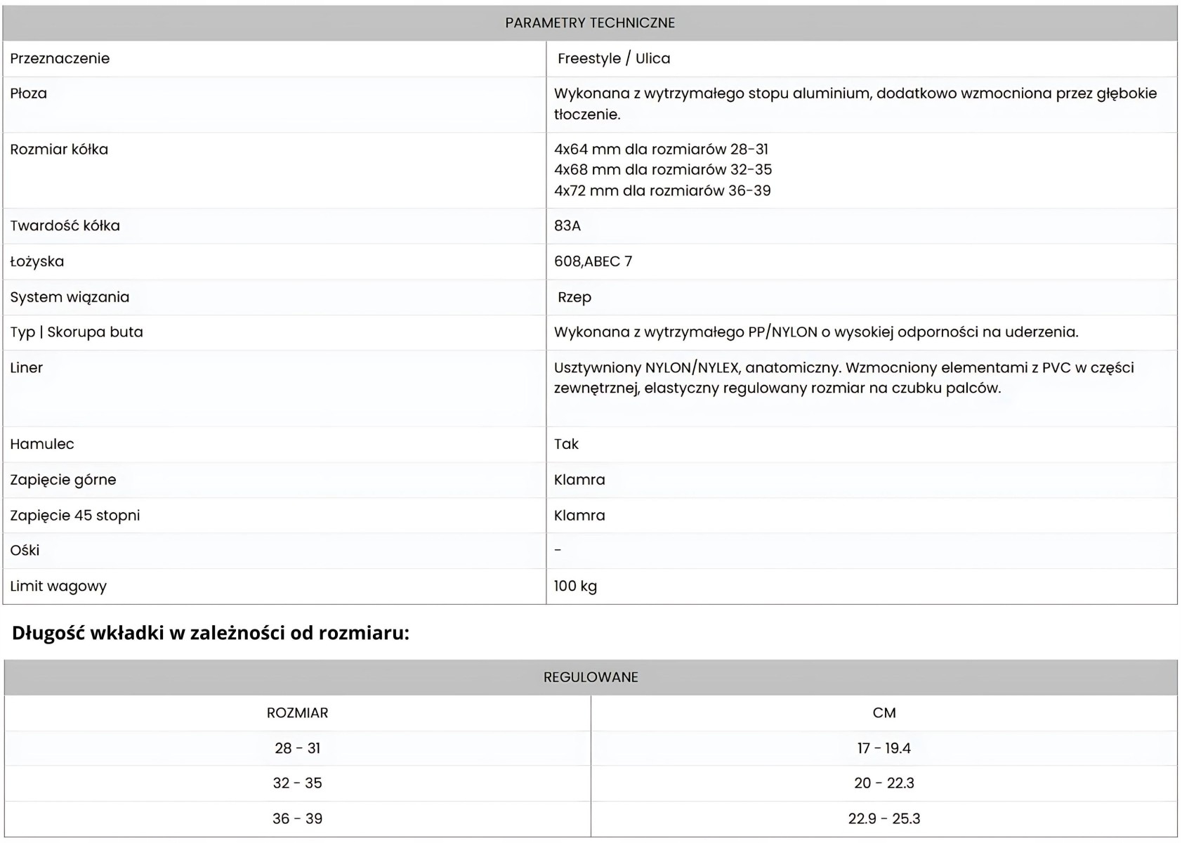Screen dimensions: 1182x843
Task: Click the Długość wkładki heading
Action: pos(211,633)
